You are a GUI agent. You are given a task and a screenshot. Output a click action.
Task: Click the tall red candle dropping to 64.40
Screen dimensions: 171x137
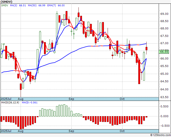coord(139,72)
